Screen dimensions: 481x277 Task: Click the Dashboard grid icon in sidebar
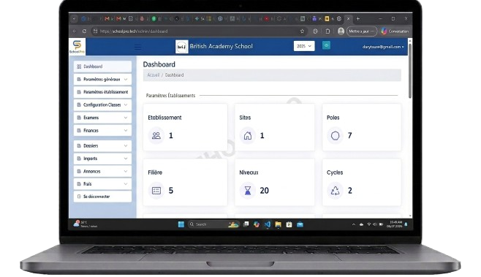(x=79, y=67)
